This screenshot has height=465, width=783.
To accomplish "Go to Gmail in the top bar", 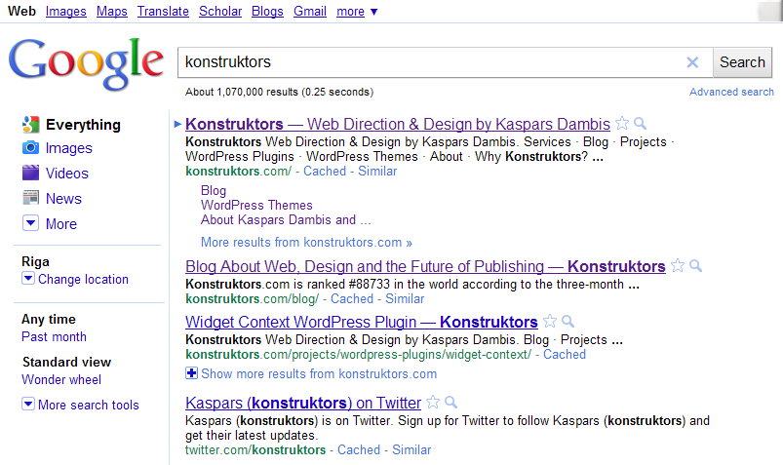I will click(x=310, y=12).
